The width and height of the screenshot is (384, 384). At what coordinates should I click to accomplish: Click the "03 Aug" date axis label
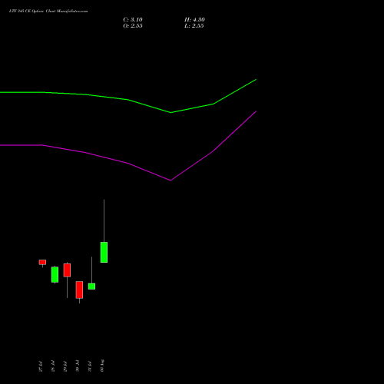(102, 366)
